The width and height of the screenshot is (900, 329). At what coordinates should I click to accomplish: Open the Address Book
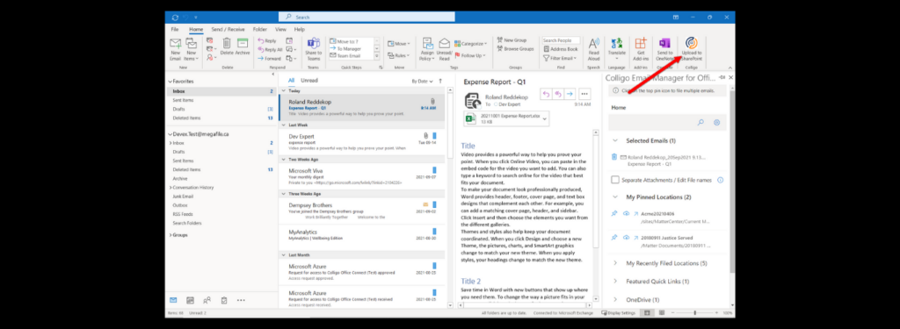(x=560, y=49)
